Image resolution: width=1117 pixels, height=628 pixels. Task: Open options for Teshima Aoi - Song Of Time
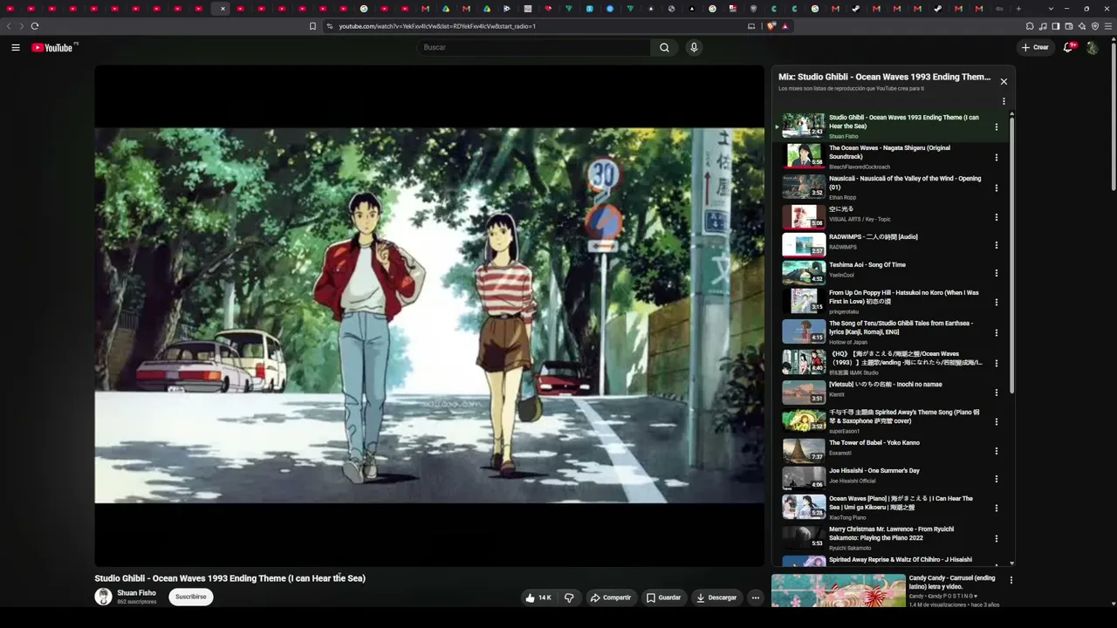[997, 273]
